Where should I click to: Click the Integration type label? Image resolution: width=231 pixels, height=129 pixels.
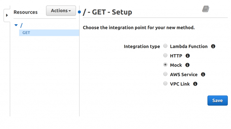(x=142, y=46)
